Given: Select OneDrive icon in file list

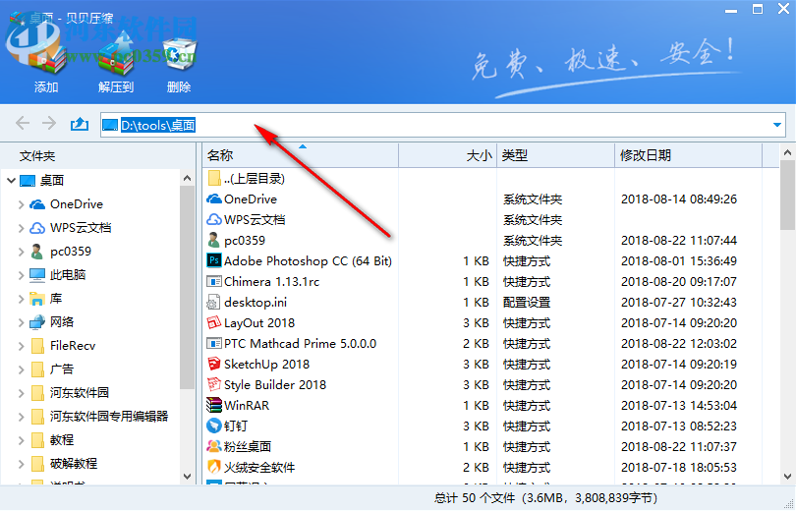Looking at the screenshot, I should 213,199.
